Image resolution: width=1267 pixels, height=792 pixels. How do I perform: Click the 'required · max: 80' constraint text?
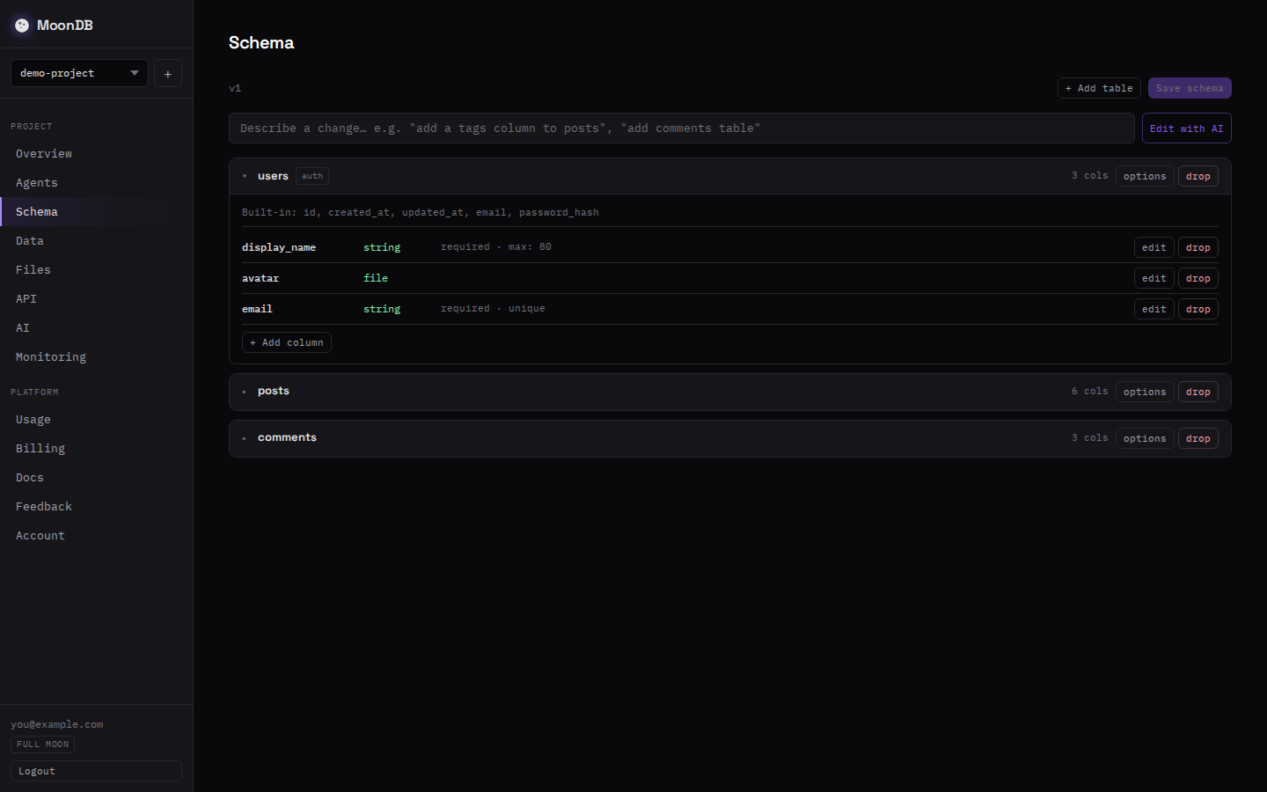click(x=496, y=247)
